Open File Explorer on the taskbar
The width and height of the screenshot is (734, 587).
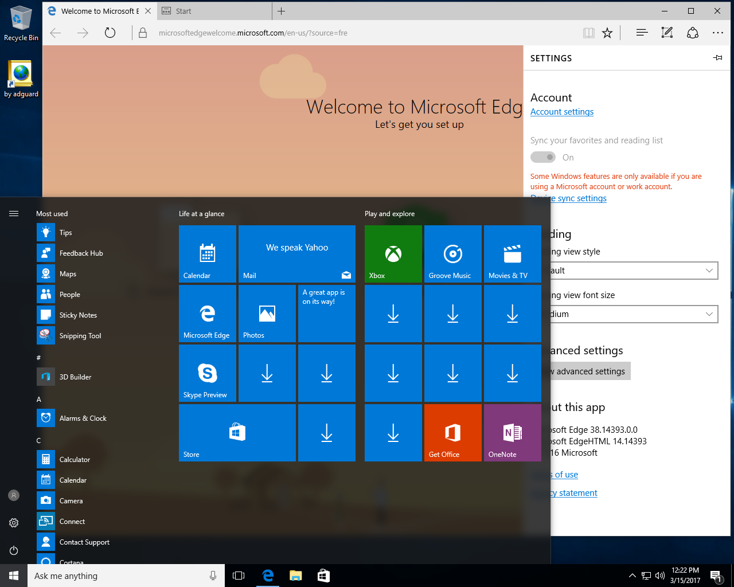(296, 576)
